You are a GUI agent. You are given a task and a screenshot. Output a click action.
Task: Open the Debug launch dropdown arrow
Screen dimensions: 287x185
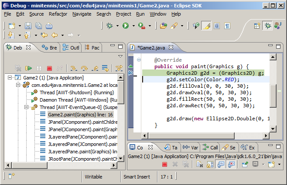[x=117, y=26]
